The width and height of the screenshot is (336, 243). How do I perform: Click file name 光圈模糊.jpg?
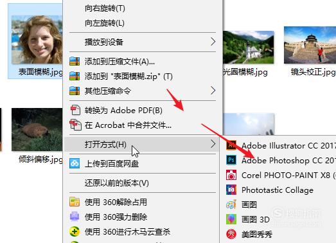245,72
